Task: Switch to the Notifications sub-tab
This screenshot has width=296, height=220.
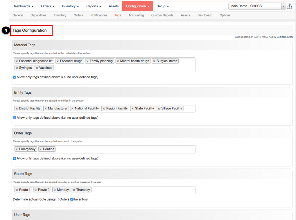Action: point(99,15)
